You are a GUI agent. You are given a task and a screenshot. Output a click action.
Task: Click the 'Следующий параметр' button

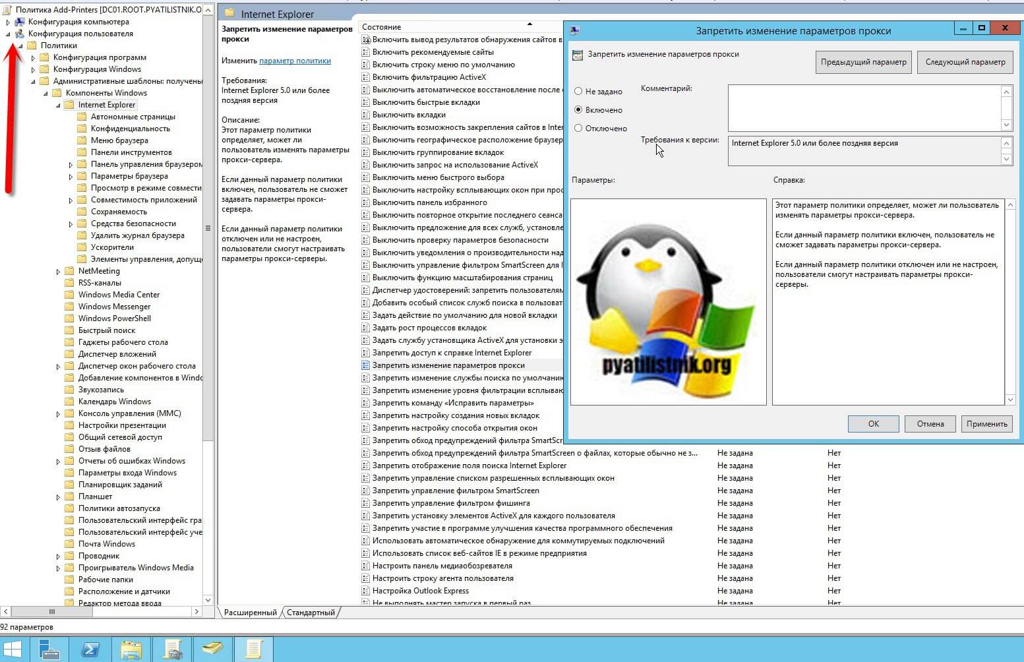(x=965, y=62)
